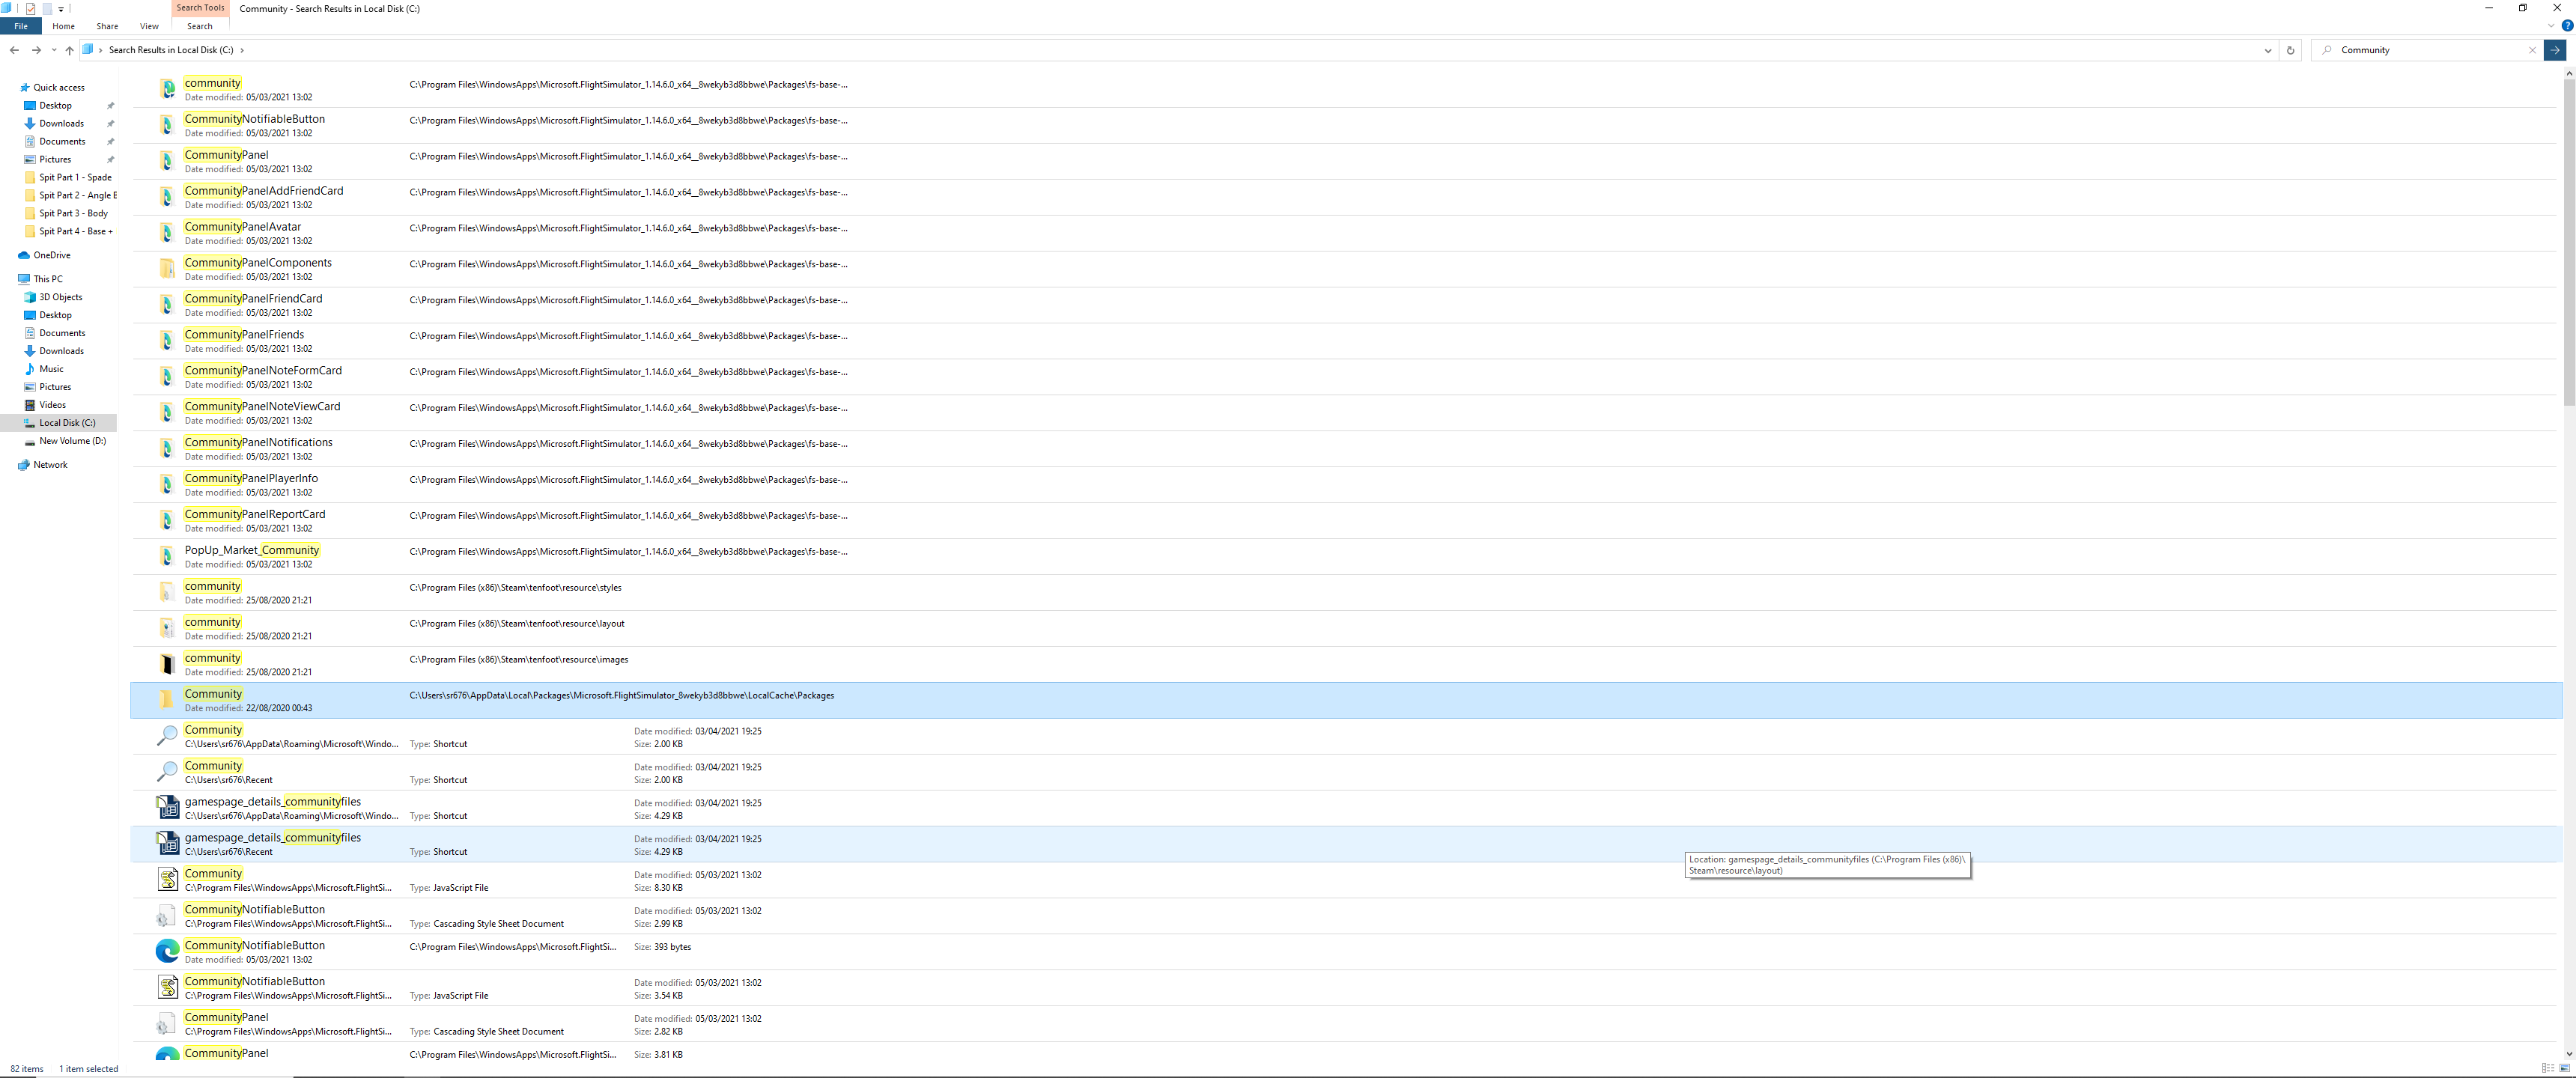This screenshot has width=2576, height=1078.
Task: Run the search with the blue arrow
Action: tap(2555, 50)
